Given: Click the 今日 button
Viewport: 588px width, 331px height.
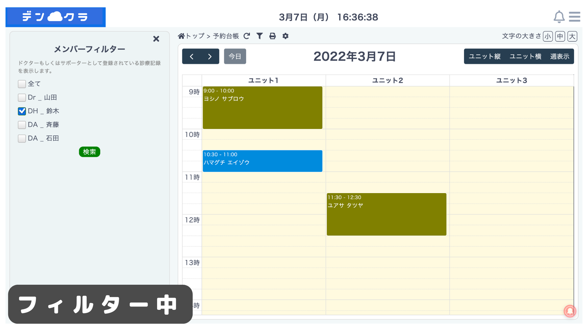Looking at the screenshot, I should click(235, 56).
